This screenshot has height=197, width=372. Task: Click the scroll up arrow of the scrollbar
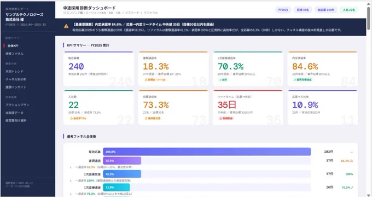[x=369, y=3]
